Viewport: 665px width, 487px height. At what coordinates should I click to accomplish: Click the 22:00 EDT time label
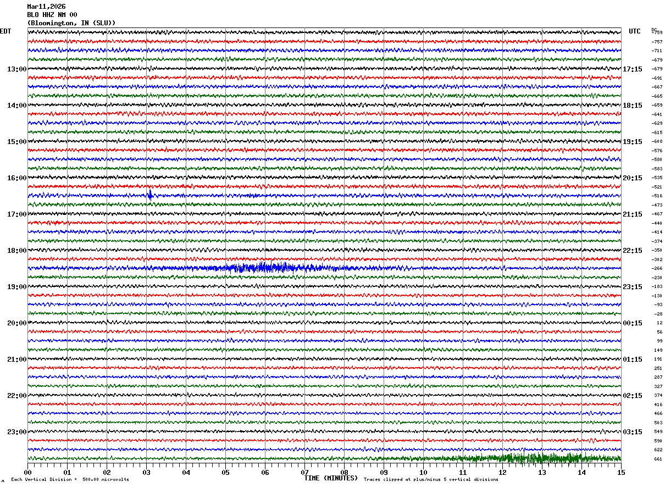[x=17, y=396]
